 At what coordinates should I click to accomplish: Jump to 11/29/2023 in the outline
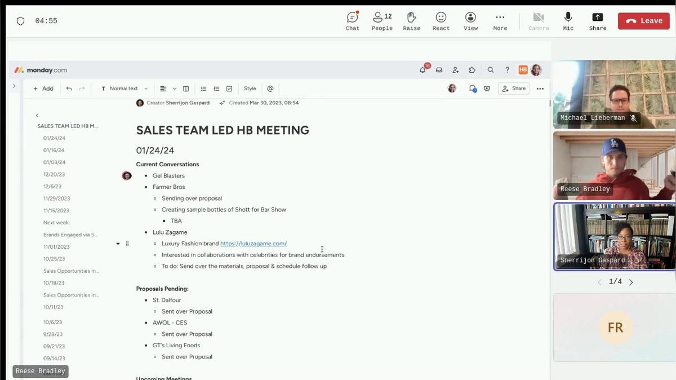click(56, 198)
